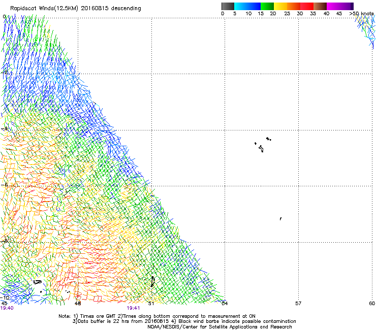Click the "-6" latitude axis label

[x=4, y=185]
